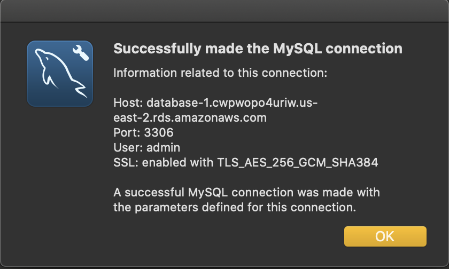Click the dialog's empty title bar
Screen dimensions: 449x269
224,11
